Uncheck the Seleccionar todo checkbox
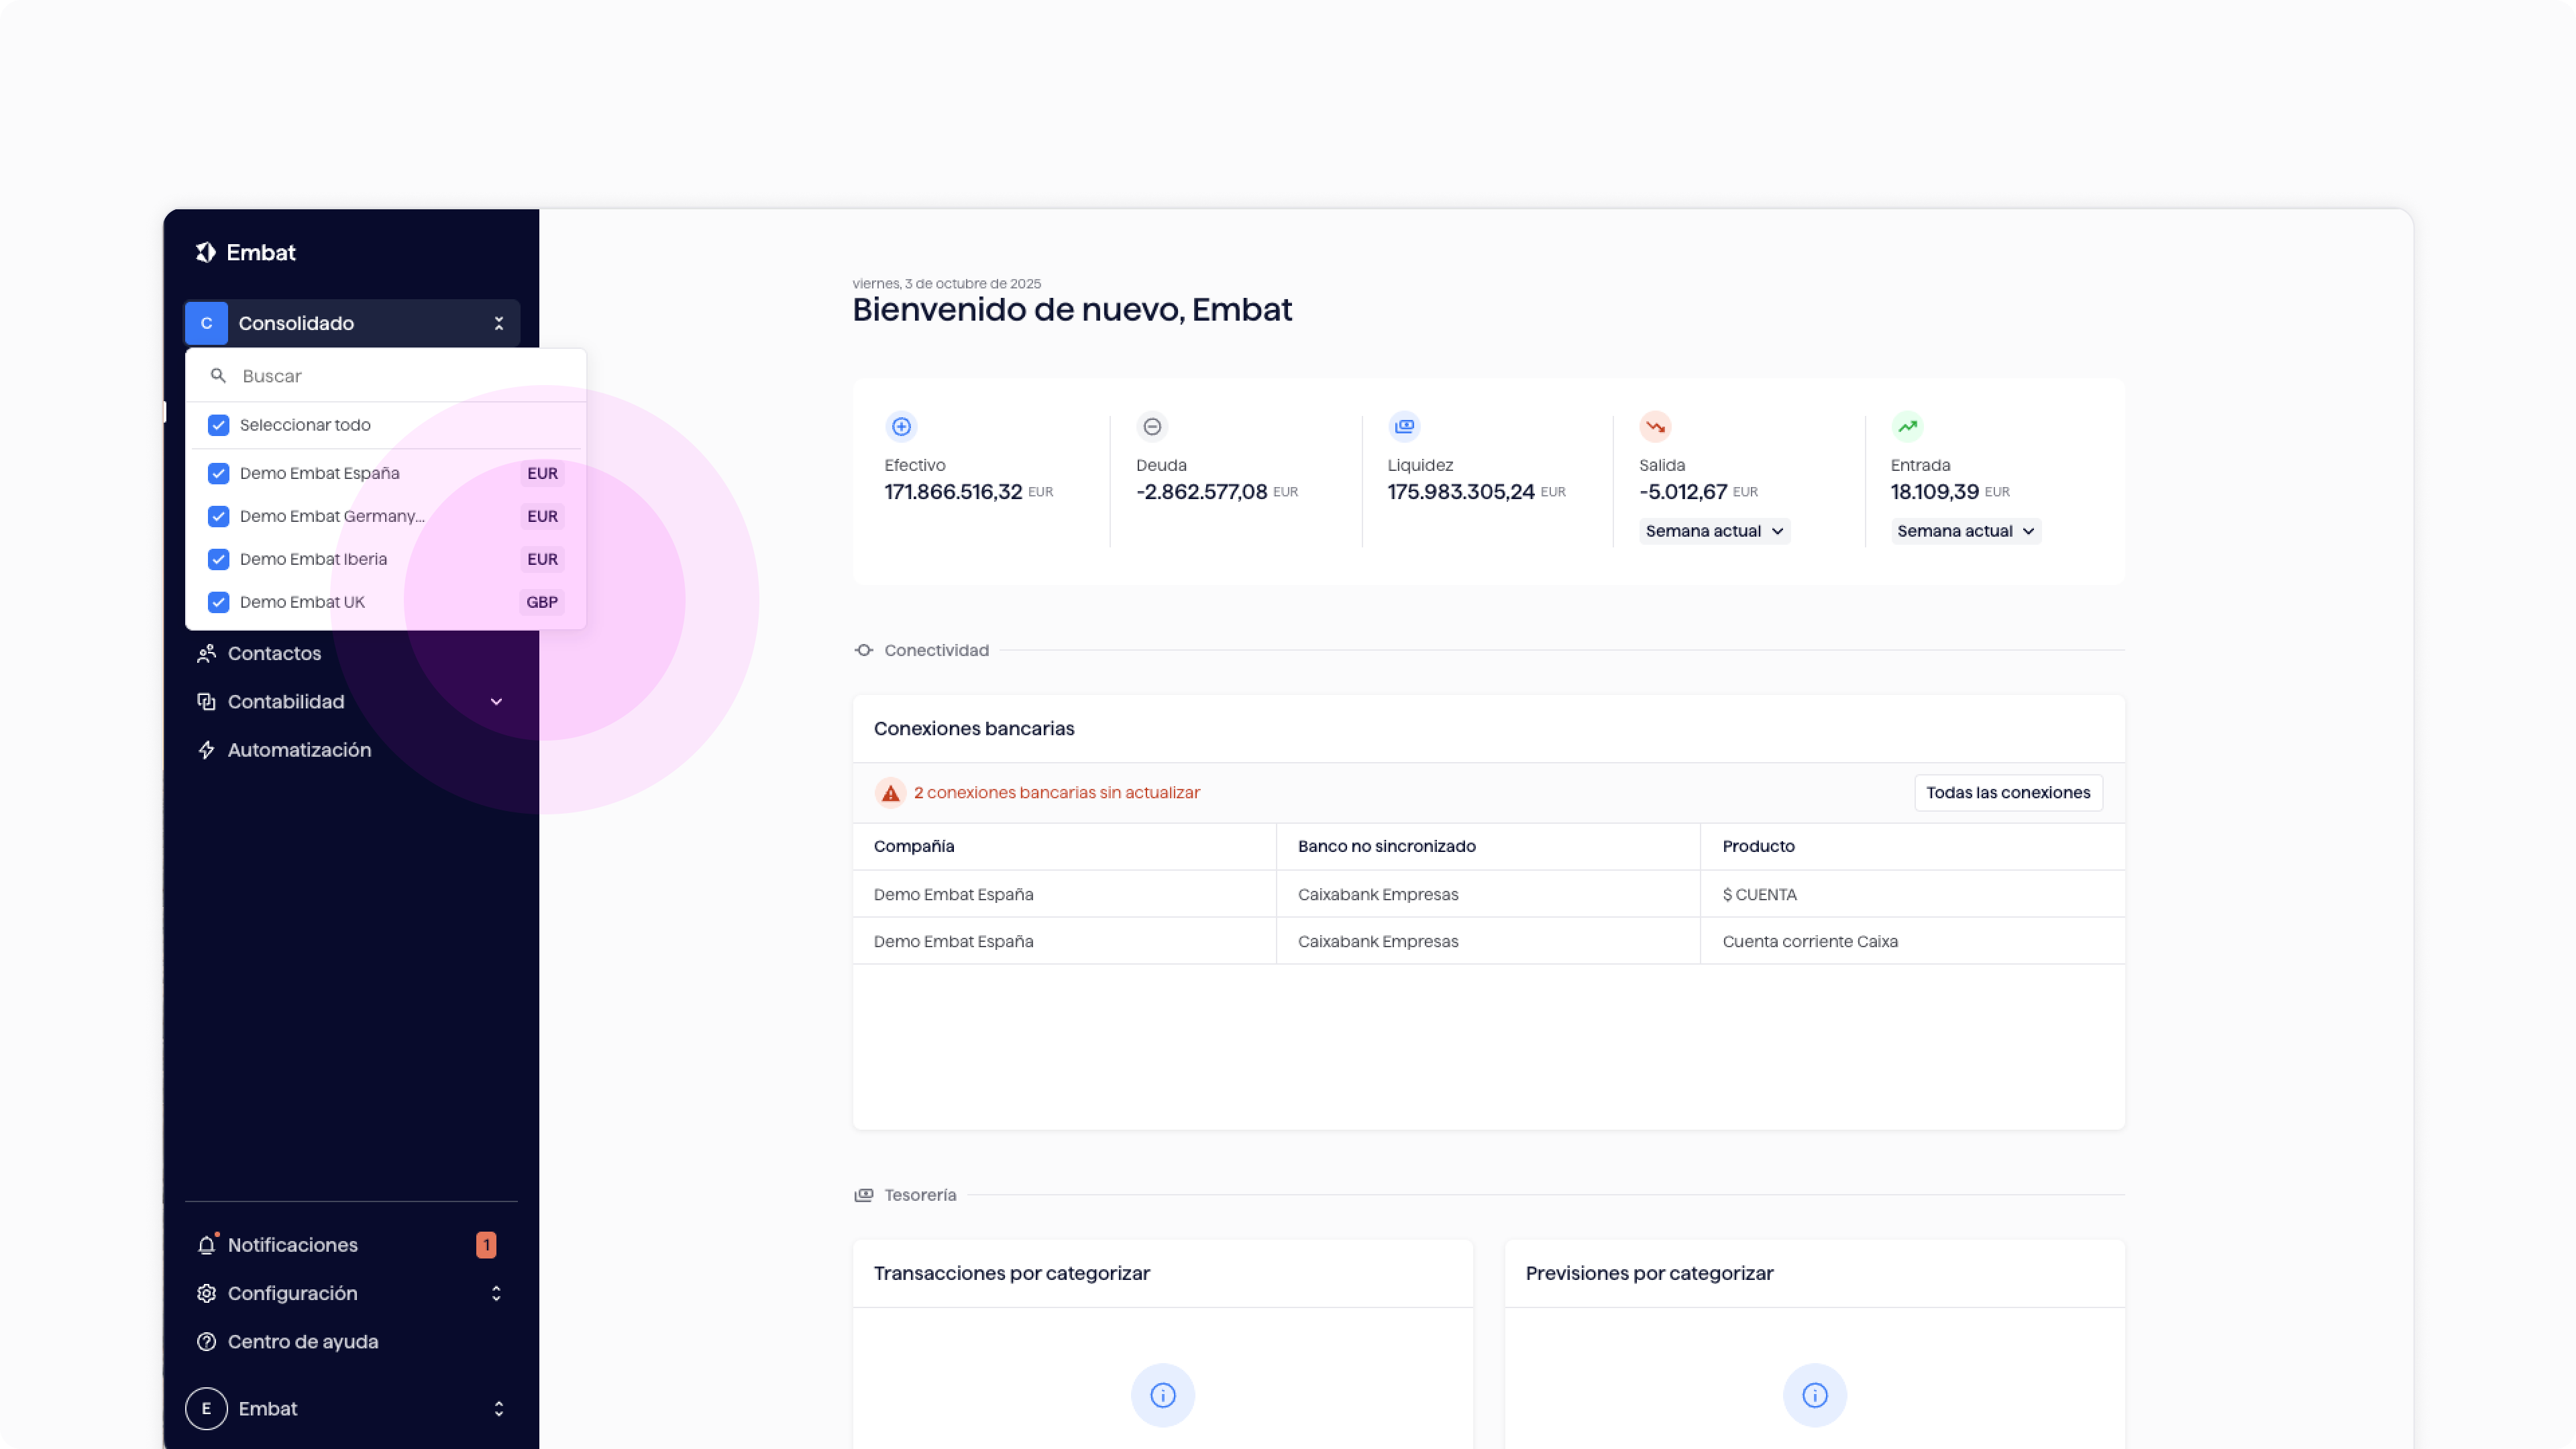This screenshot has height=1449, width=2576. 218,425
